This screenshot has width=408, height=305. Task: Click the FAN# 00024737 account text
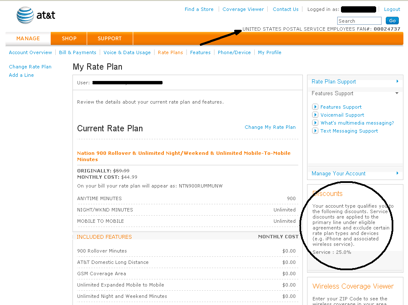(x=321, y=29)
